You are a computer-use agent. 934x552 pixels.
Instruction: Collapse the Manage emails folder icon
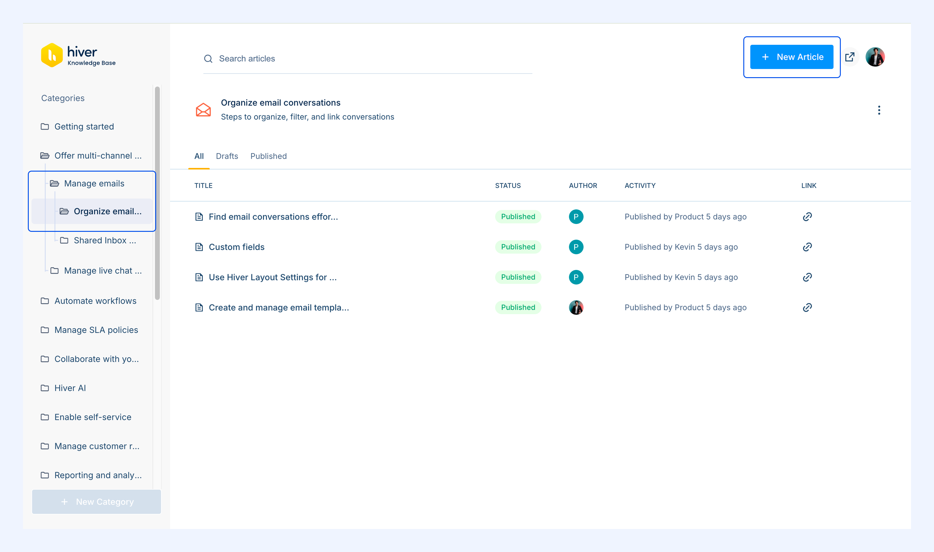click(x=54, y=183)
